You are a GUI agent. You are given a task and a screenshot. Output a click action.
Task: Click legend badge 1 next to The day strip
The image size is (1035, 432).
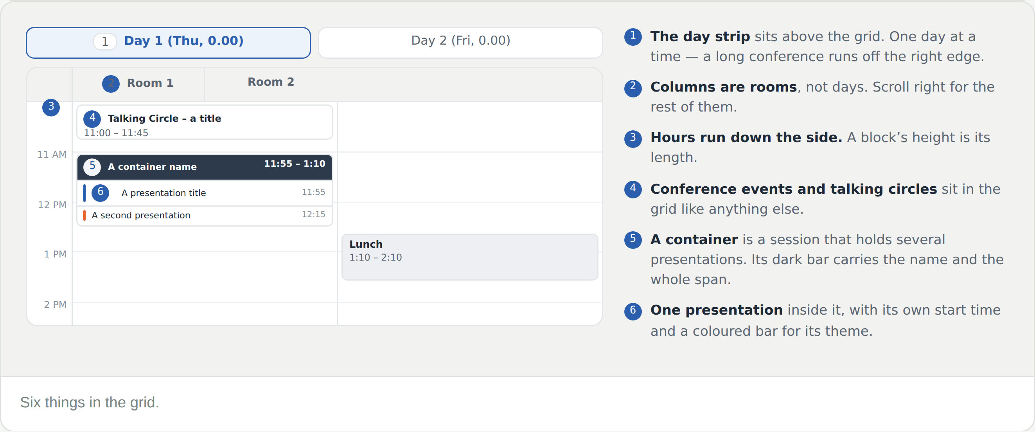pyautogui.click(x=633, y=36)
